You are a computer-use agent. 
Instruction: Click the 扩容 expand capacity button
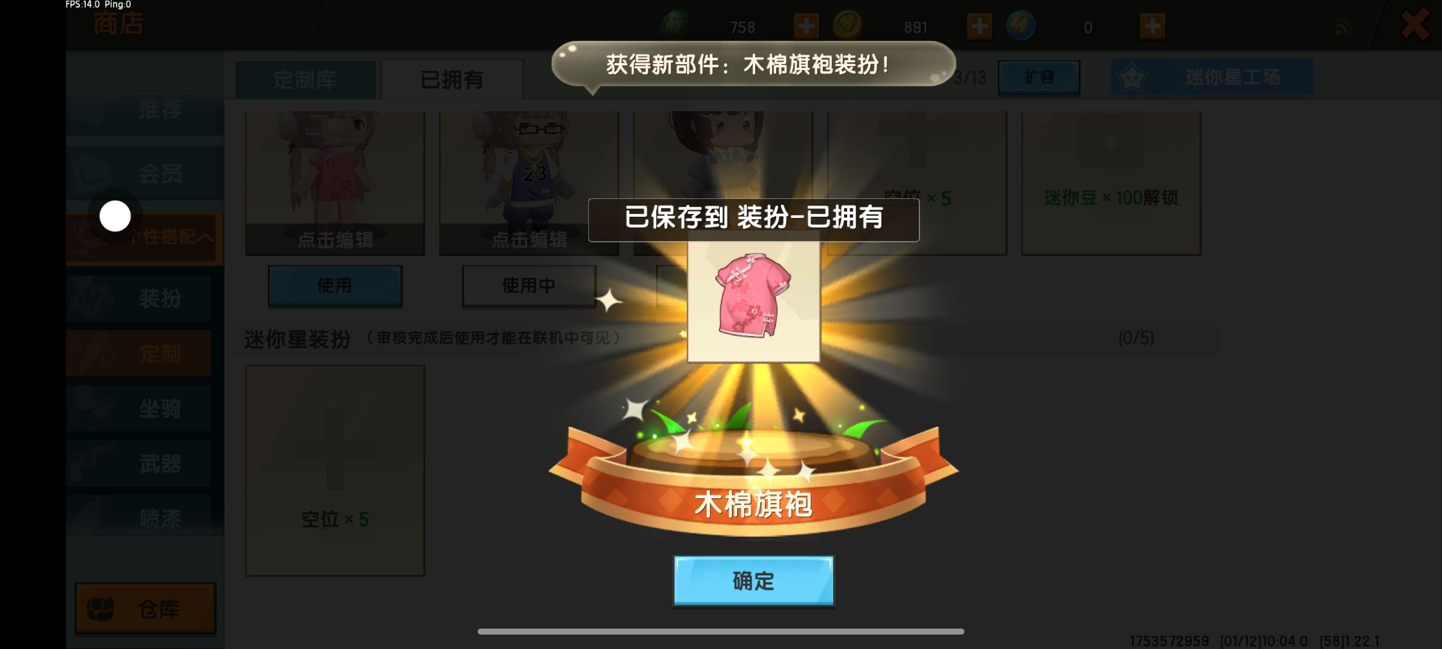[x=1039, y=78]
